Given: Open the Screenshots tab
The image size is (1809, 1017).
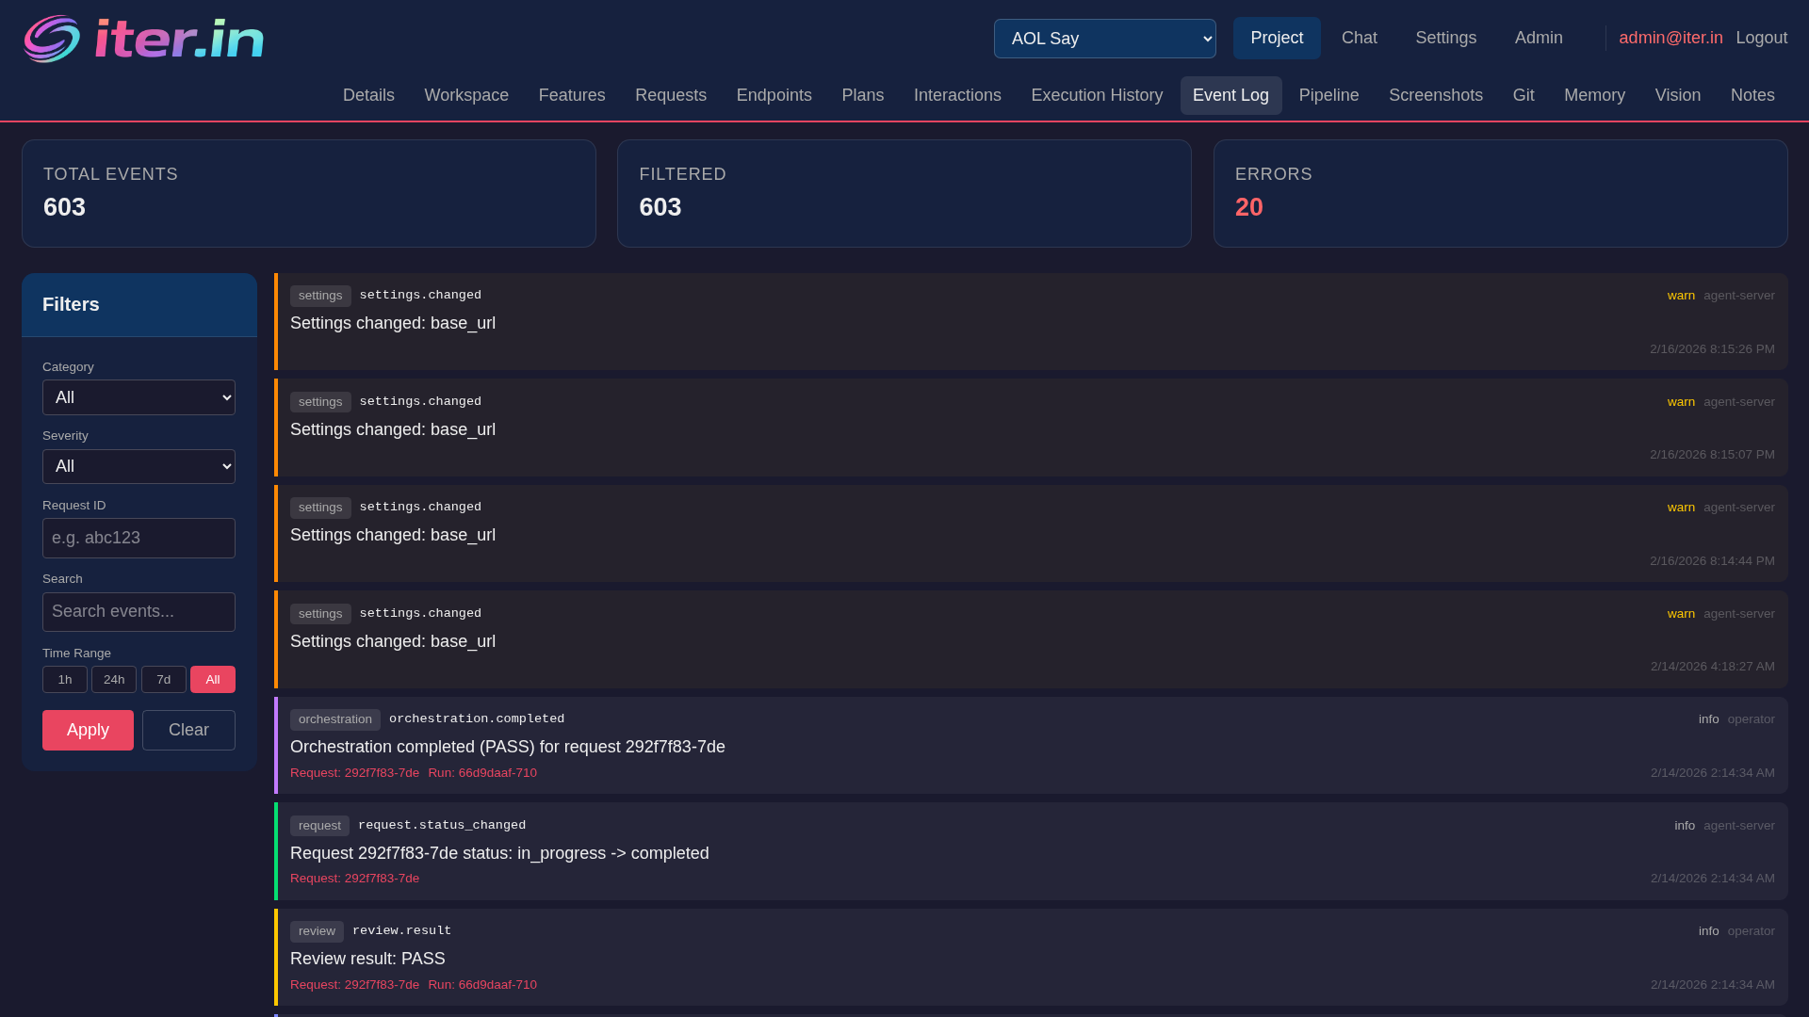Looking at the screenshot, I should pyautogui.click(x=1435, y=95).
